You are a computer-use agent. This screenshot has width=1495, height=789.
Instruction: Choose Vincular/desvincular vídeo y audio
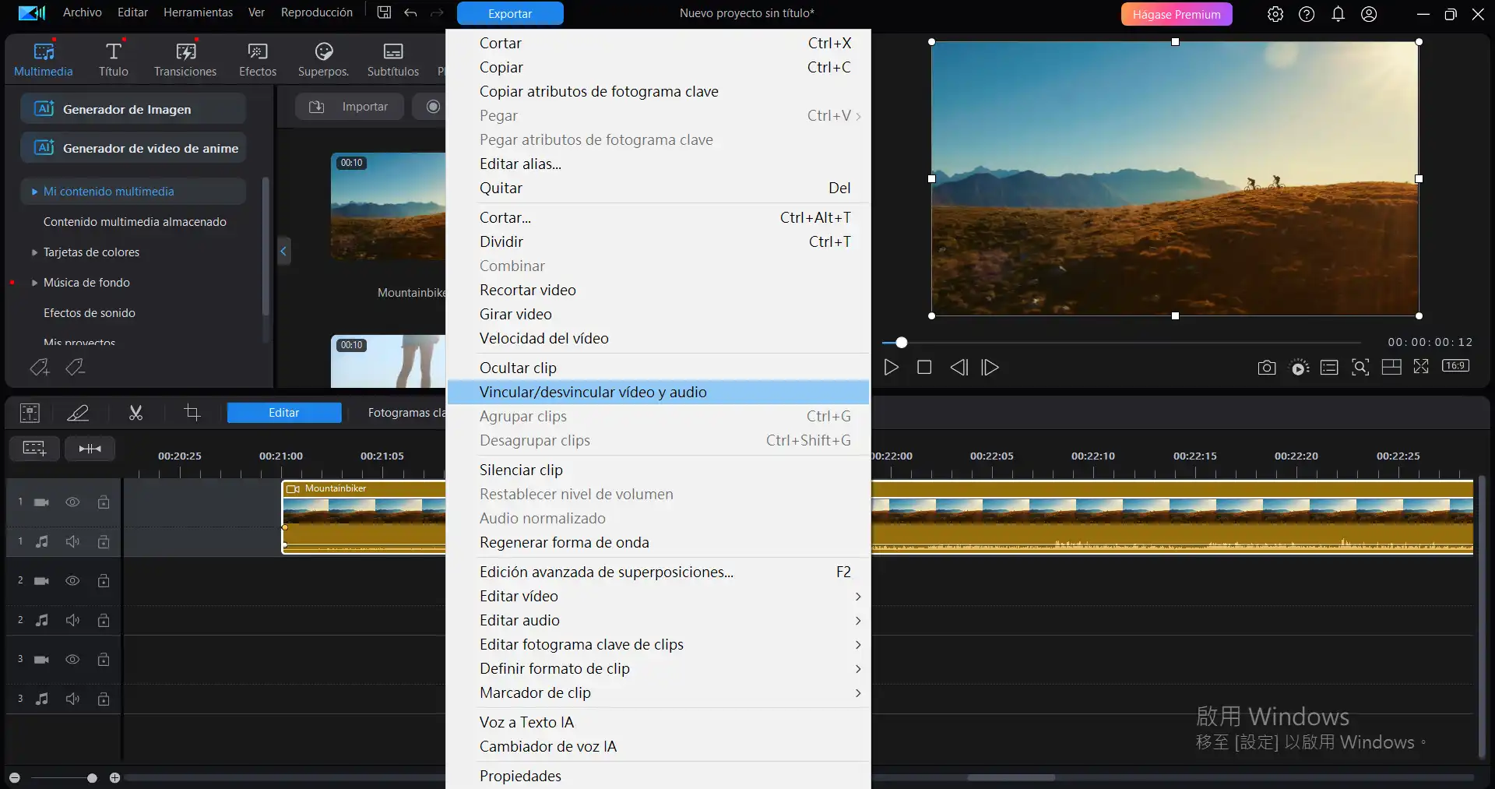(659, 393)
